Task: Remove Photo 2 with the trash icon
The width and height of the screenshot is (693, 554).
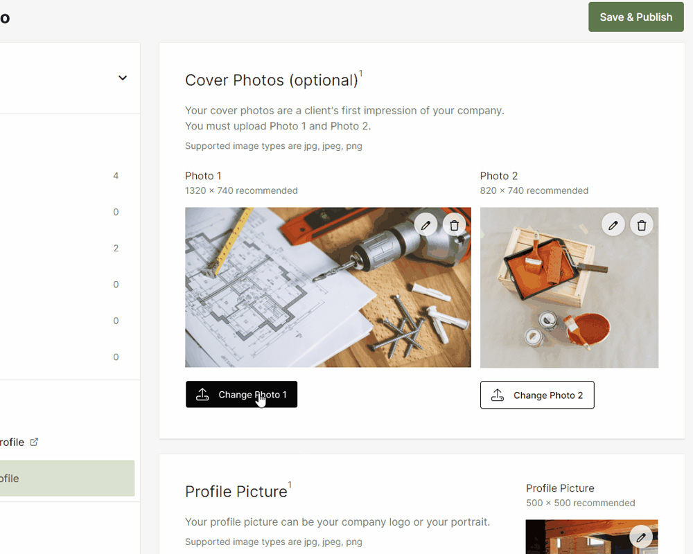Action: click(x=642, y=225)
